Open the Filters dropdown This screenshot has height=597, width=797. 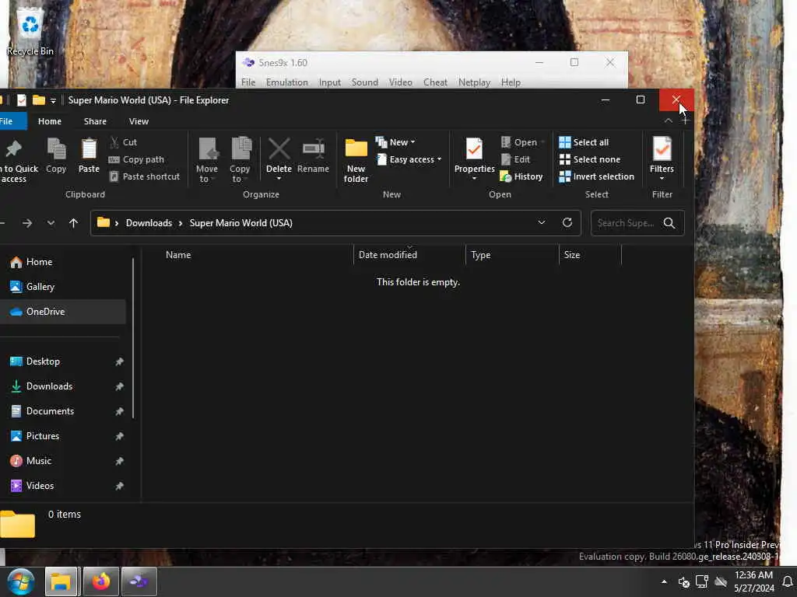662,159
